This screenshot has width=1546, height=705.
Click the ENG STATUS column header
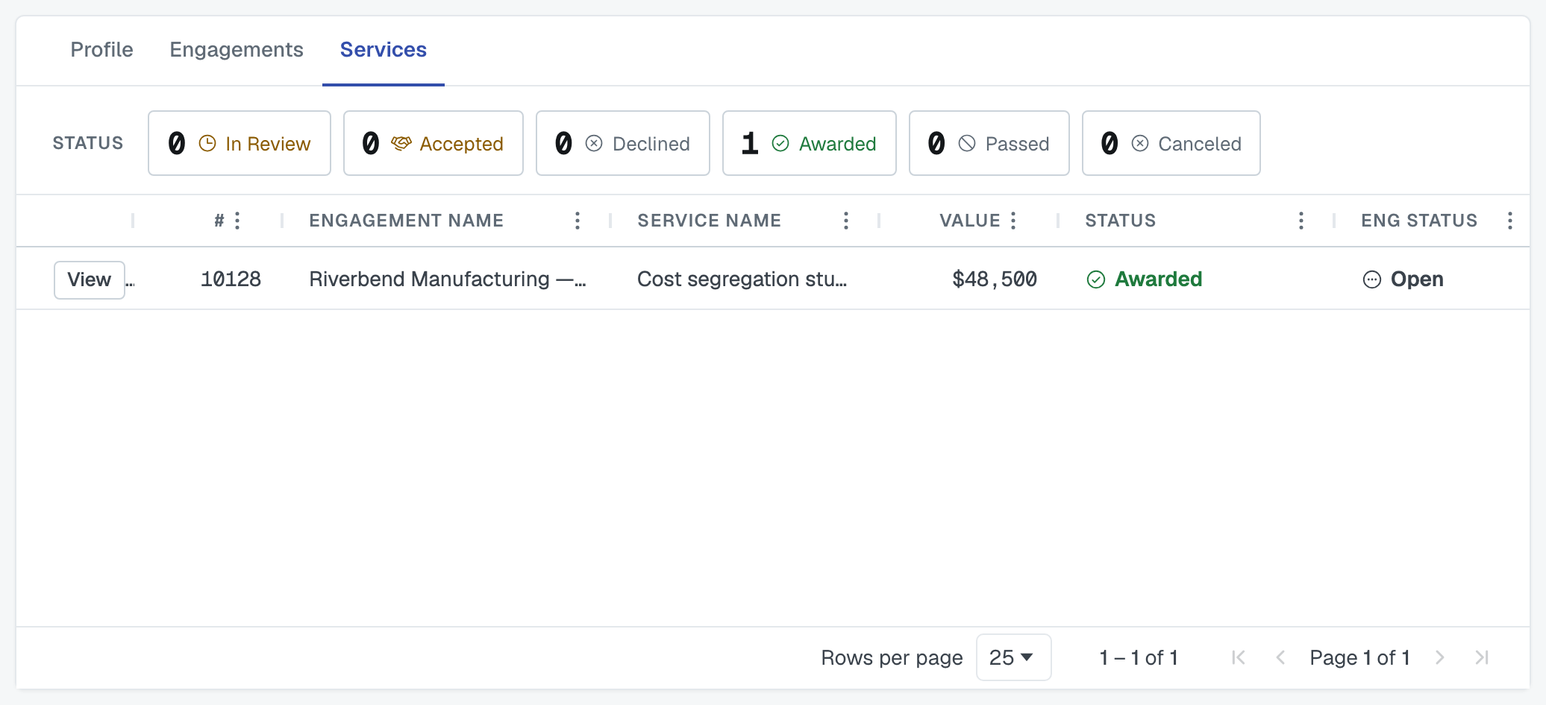tap(1419, 221)
